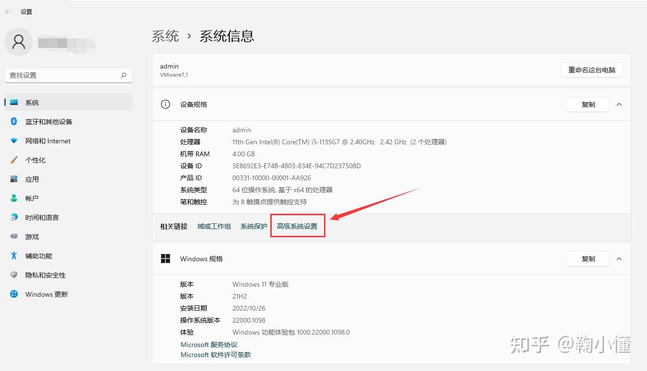Open the 域或工作组 link
Screen dimensions: 647x371
[214, 226]
